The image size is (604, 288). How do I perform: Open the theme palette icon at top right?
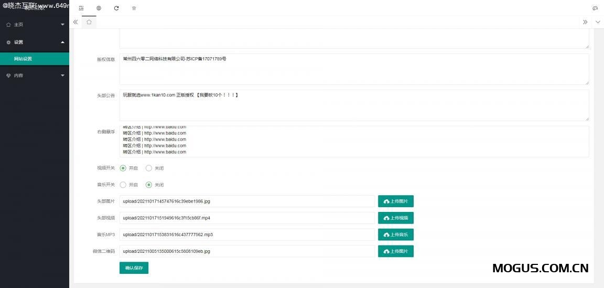(x=595, y=8)
